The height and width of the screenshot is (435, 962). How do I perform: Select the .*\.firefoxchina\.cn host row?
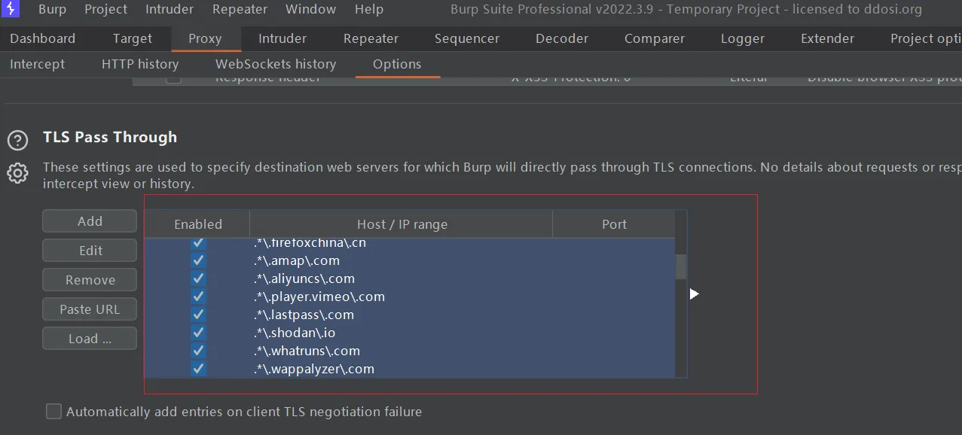click(410, 244)
